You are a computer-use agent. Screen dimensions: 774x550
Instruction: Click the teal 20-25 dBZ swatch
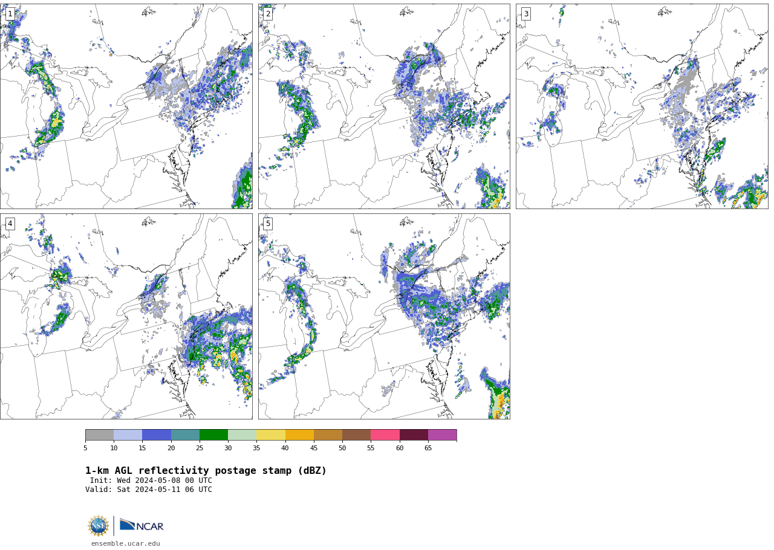click(185, 435)
